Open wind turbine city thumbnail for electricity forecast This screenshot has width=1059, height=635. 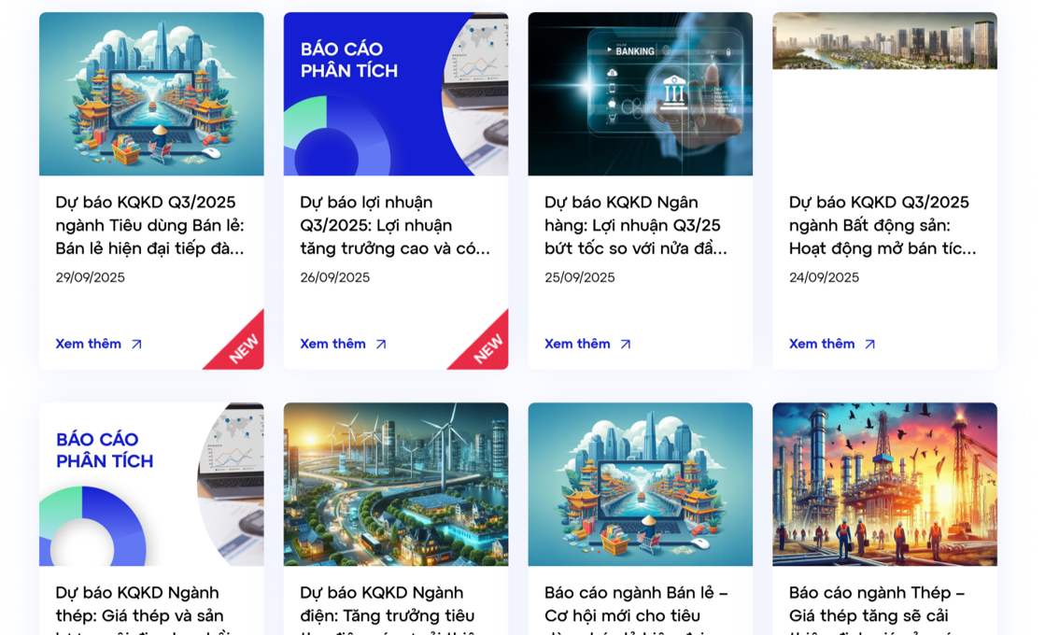[396, 485]
